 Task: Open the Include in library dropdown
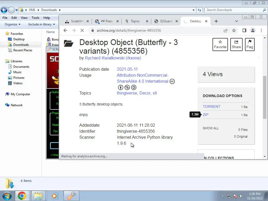42,24
